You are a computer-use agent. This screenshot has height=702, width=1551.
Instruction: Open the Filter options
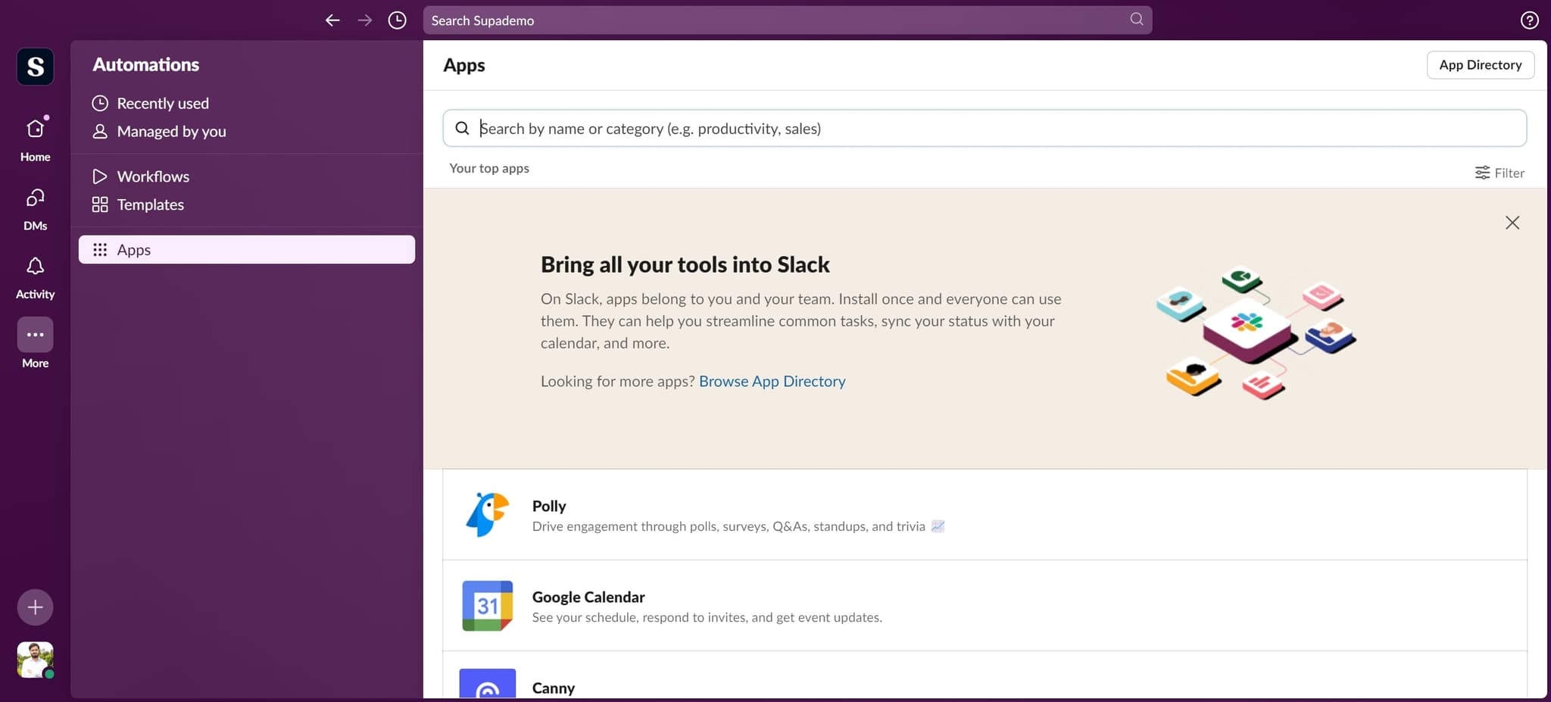pos(1499,173)
